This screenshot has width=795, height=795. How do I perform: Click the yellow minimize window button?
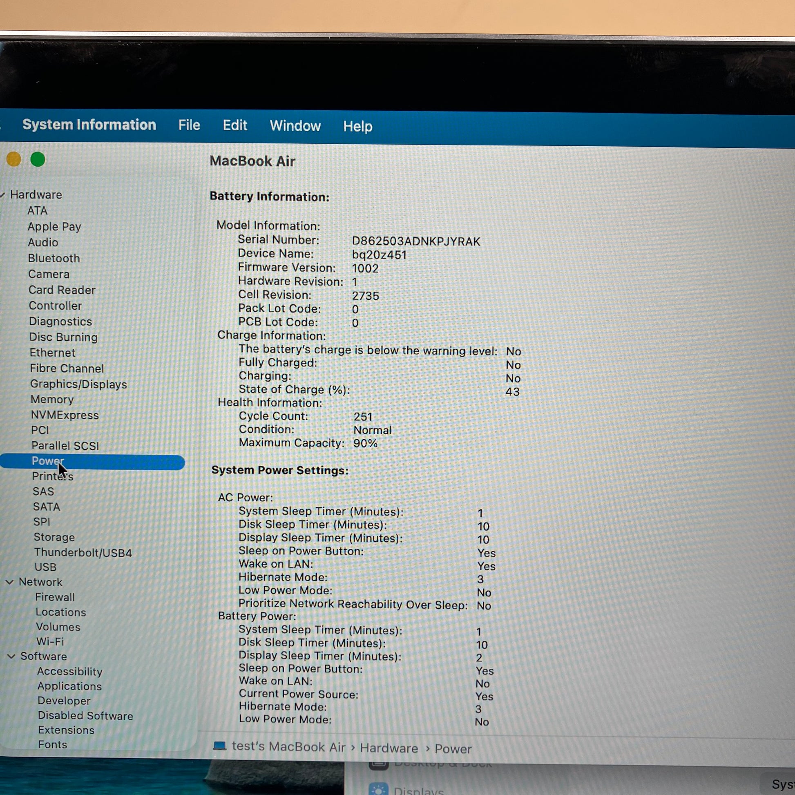click(x=13, y=159)
